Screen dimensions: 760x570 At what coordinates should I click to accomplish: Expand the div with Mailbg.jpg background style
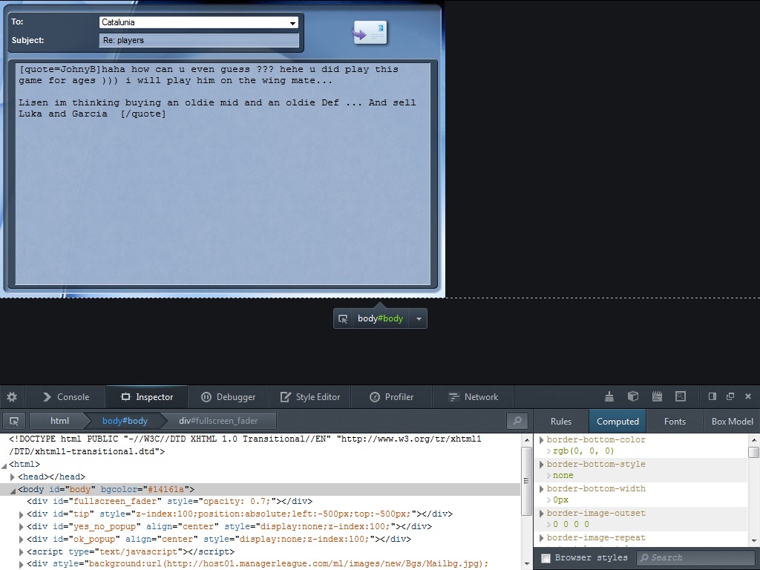pyautogui.click(x=22, y=564)
